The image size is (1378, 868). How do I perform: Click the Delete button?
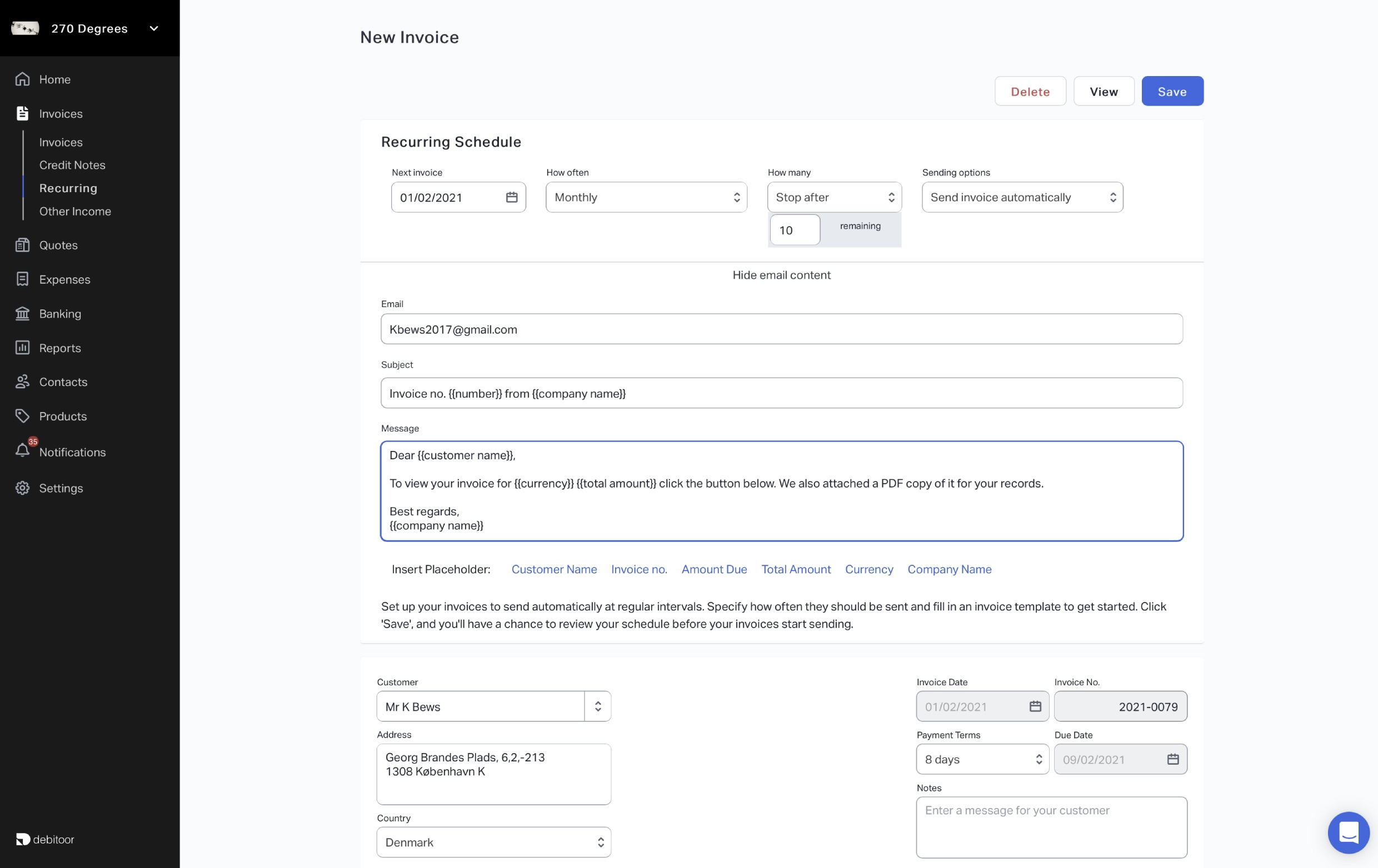coord(1030,91)
